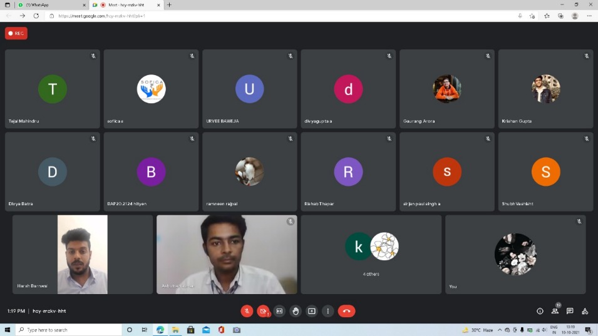Image resolution: width=598 pixels, height=336 pixels.
Task: Open meeting details info icon
Action: tap(540, 311)
